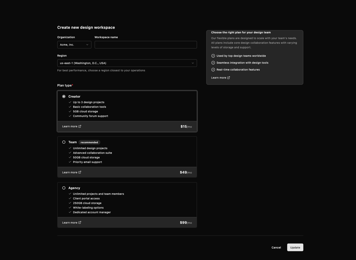Click checkmark icon next to 'Client portal access'
Viewport: 356px width, 260px height.
click(x=70, y=198)
